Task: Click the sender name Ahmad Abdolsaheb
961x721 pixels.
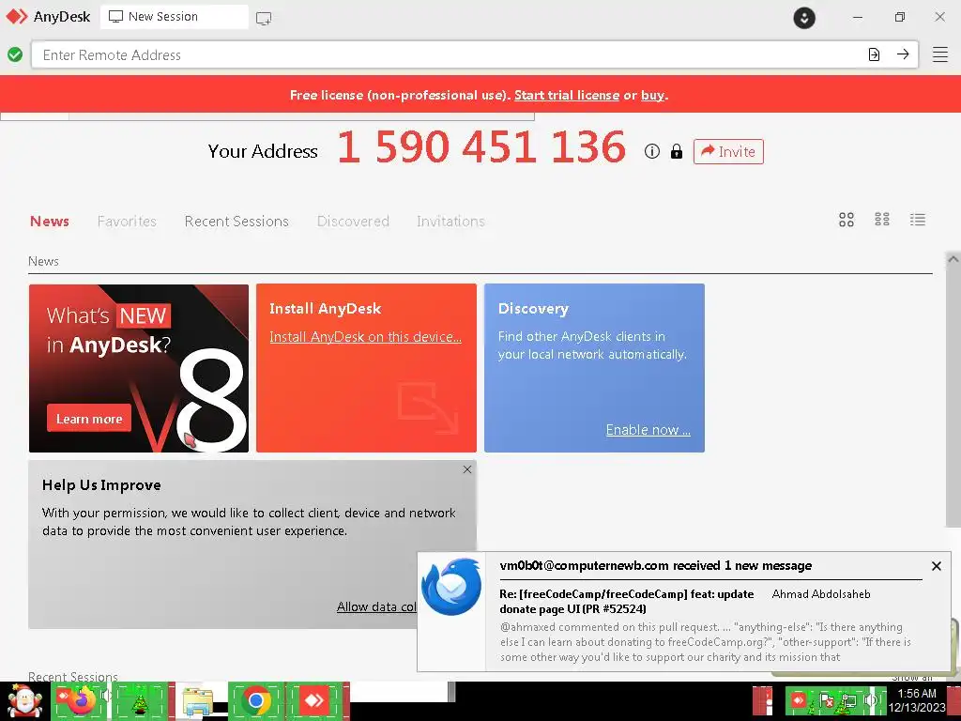Action: coord(821,594)
